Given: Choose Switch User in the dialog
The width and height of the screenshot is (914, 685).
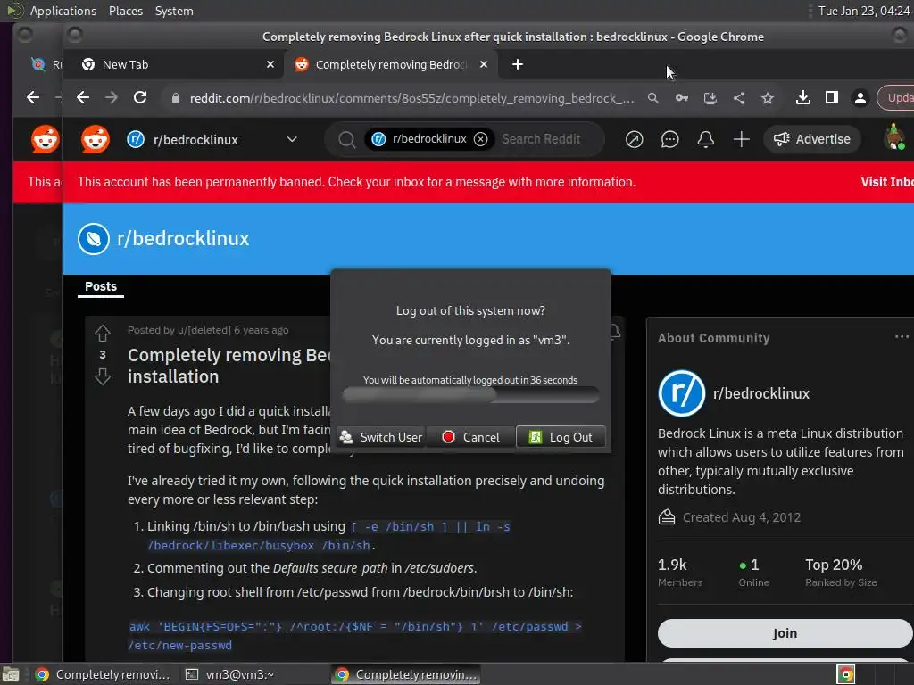Looking at the screenshot, I should tap(380, 437).
